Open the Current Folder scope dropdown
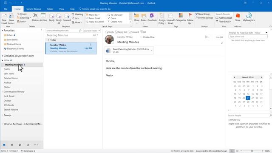The image size is (272, 153). (x=92, y=31)
